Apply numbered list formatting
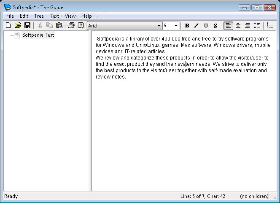 click(270, 26)
